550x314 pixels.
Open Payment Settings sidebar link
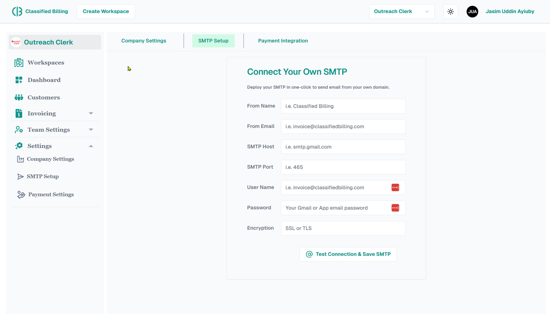tap(51, 195)
